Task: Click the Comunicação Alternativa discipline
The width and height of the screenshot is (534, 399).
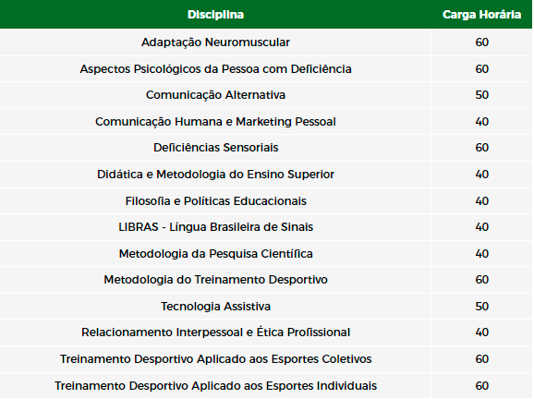Action: point(215,95)
